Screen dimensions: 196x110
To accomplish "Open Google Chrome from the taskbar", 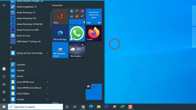I will coord(83,107).
